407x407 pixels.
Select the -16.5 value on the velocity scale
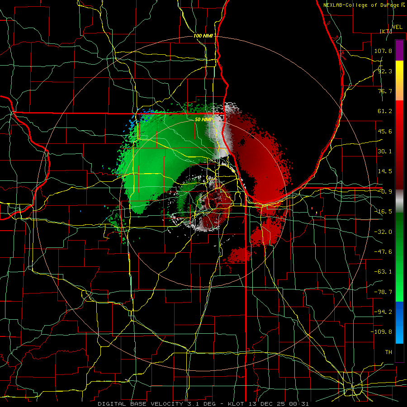[383, 212]
